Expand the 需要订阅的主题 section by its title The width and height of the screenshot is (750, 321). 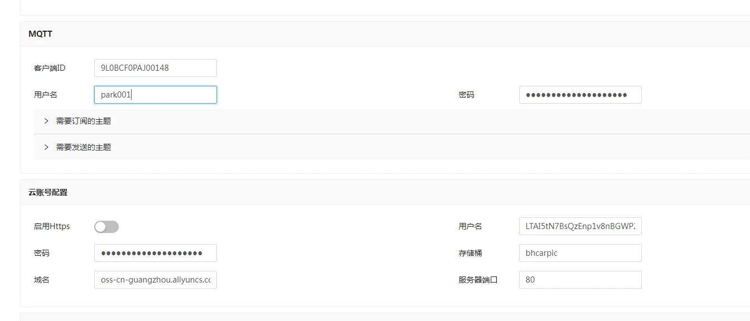click(84, 121)
